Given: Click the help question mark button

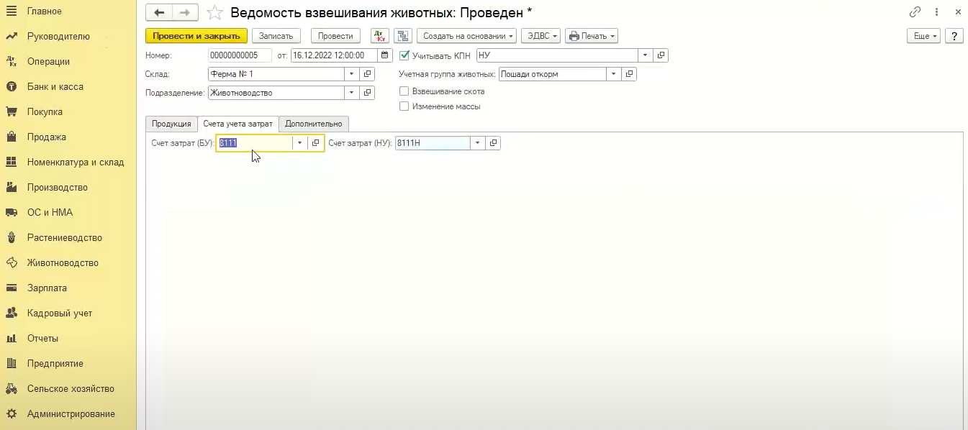Looking at the screenshot, I should pos(954,36).
